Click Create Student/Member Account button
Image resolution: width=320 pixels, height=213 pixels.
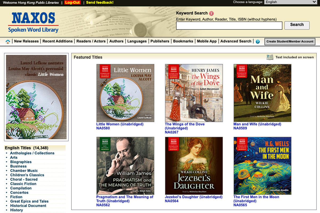(290, 41)
